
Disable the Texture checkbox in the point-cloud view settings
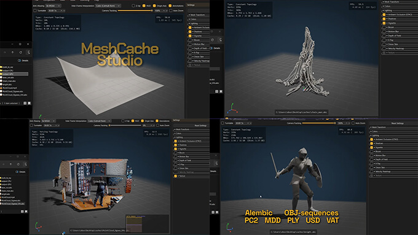(175, 176)
